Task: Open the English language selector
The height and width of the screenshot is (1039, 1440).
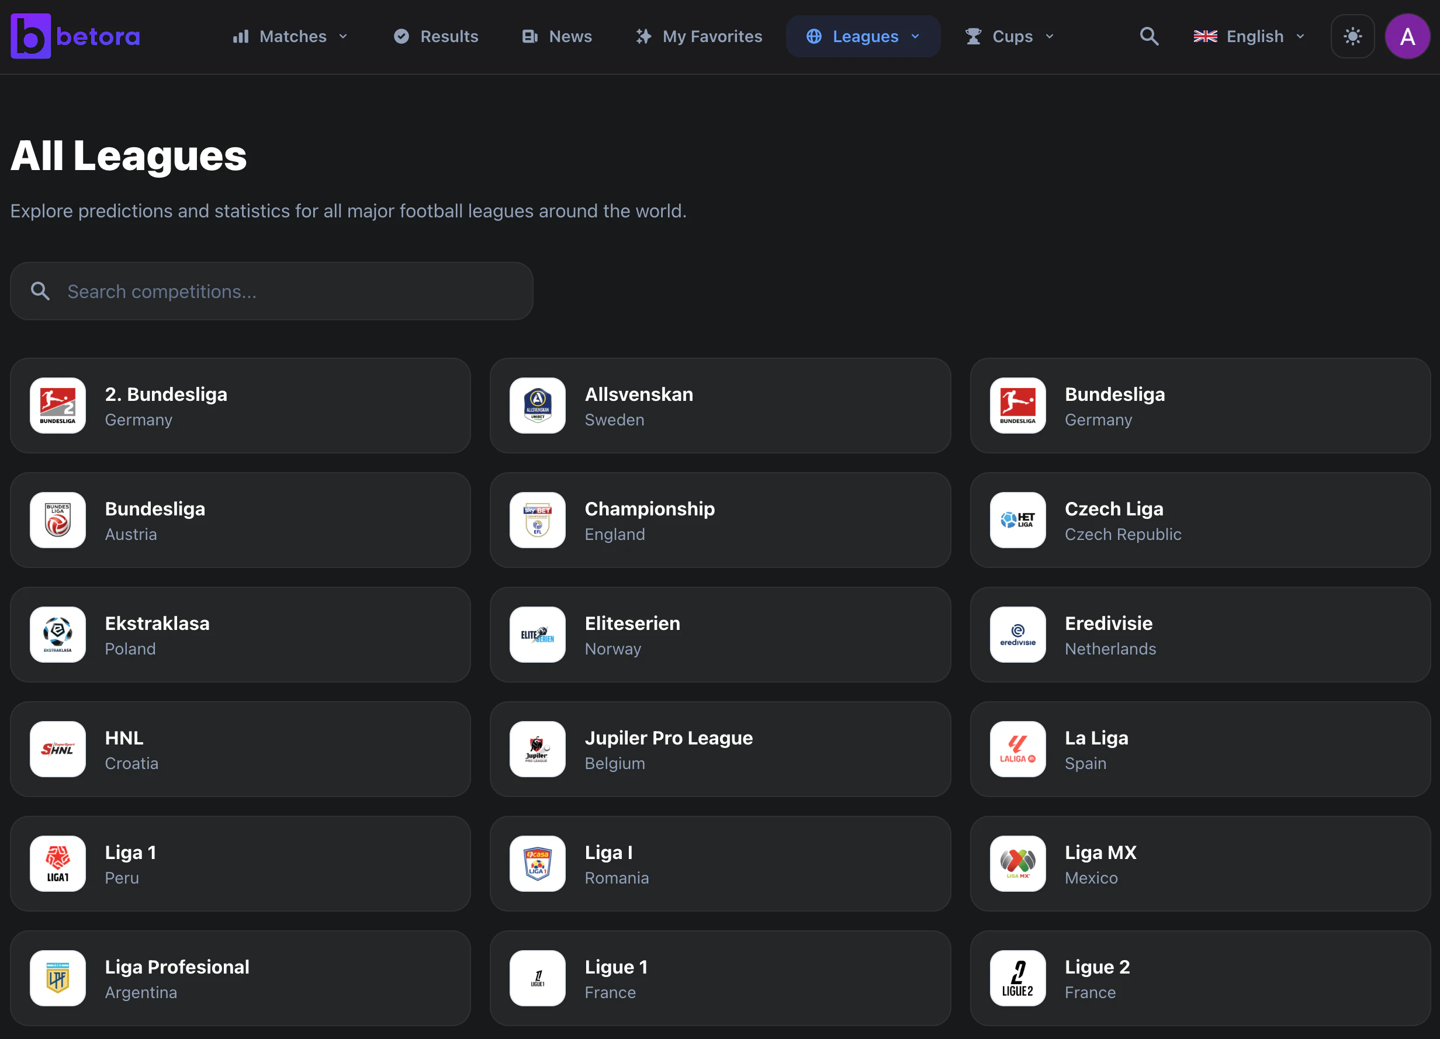Action: 1249,36
